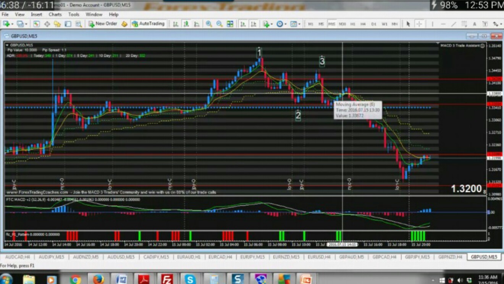Open the Data Window crosshair-target icon

(47, 24)
